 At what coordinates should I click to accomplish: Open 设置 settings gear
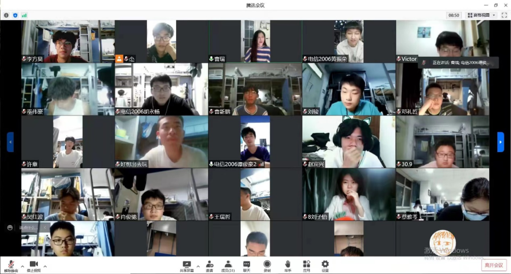tap(325, 266)
